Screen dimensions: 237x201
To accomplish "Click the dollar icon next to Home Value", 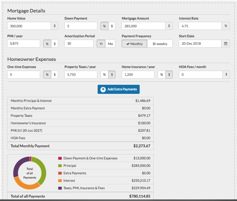I will pos(54,26).
